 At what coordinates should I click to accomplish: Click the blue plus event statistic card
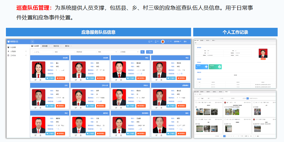point(202,67)
